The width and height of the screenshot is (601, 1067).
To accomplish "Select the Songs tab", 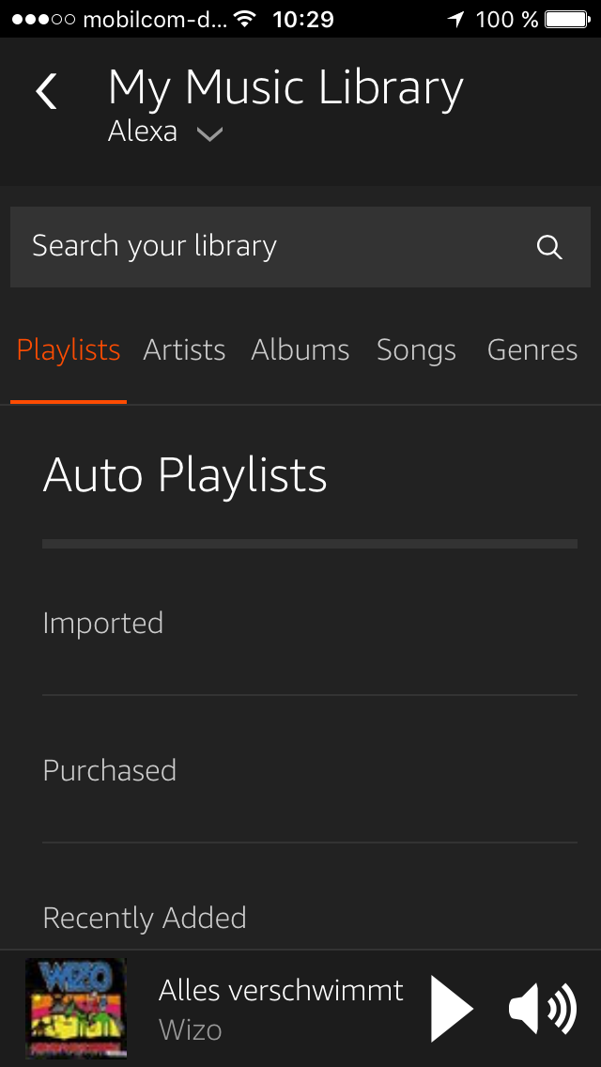I will tap(416, 350).
